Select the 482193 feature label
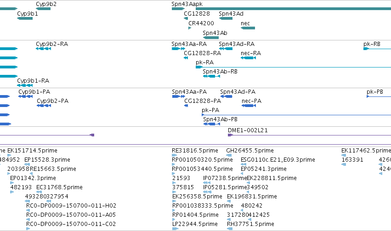 click(x=21, y=187)
